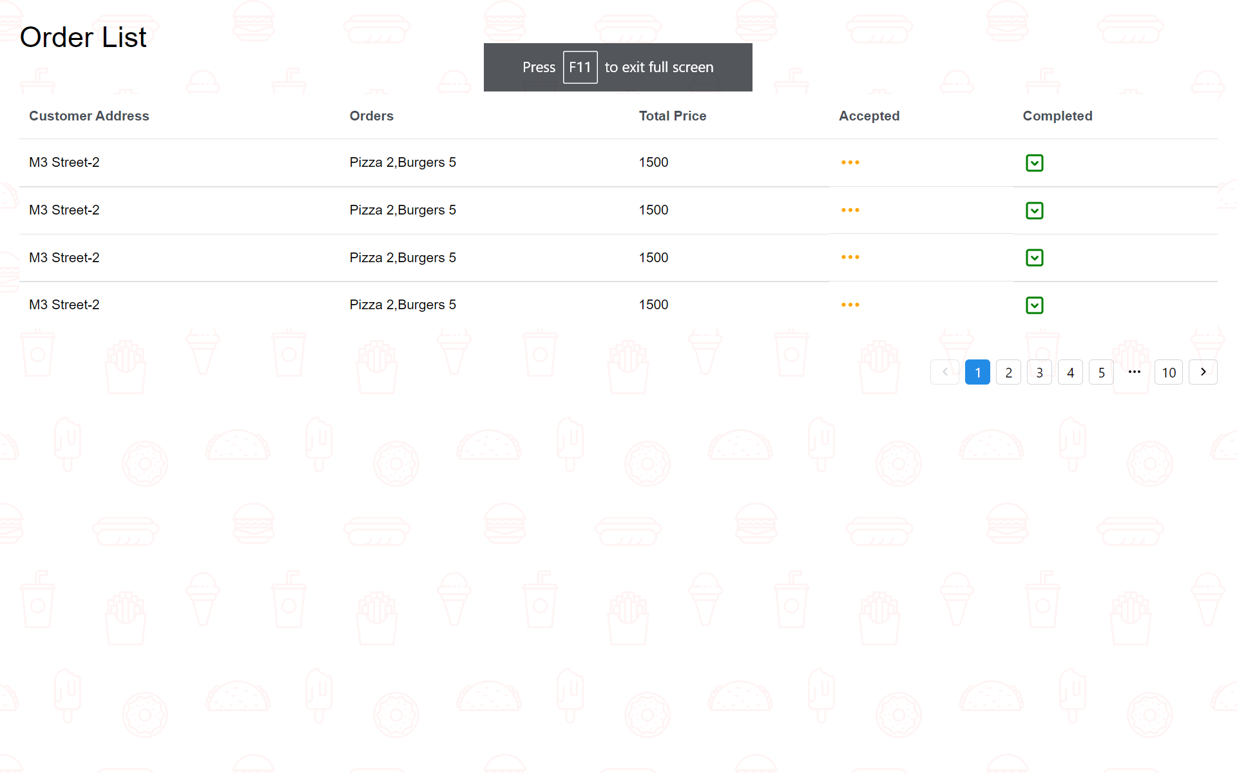The width and height of the screenshot is (1237, 773).
Task: Click previous page left chevron
Action: (945, 372)
